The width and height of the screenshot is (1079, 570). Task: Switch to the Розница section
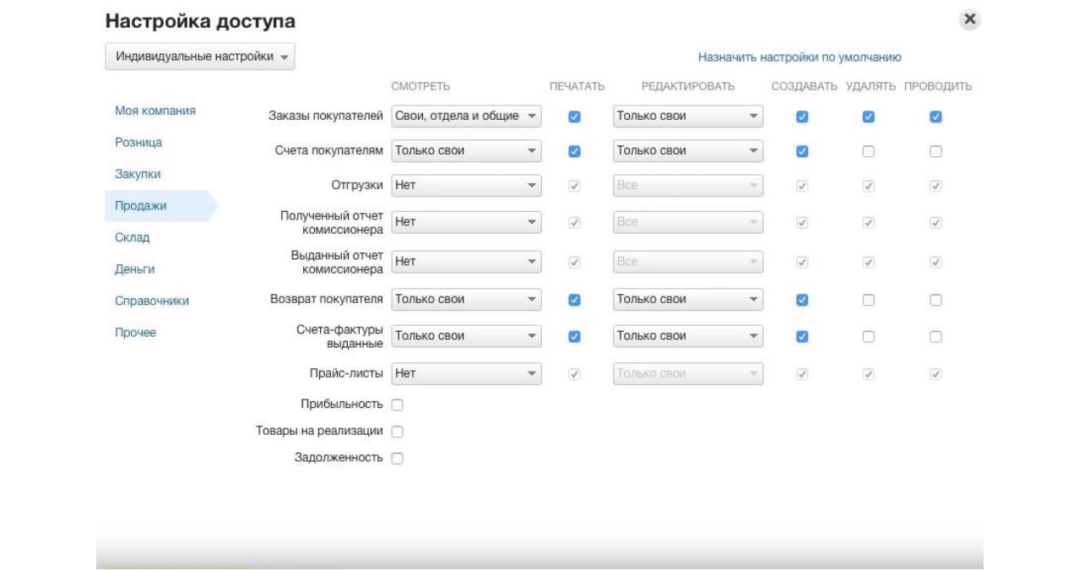click(138, 143)
